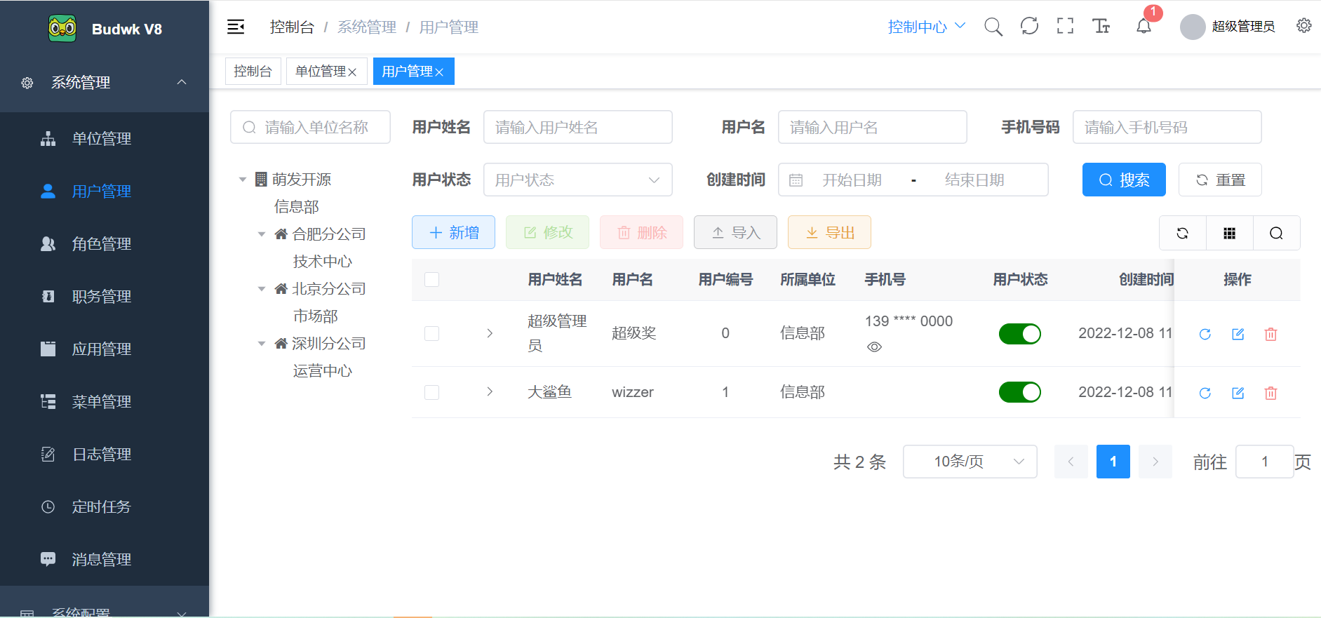
Task: Reset password icon for wizzer row
Action: [x=1205, y=393]
